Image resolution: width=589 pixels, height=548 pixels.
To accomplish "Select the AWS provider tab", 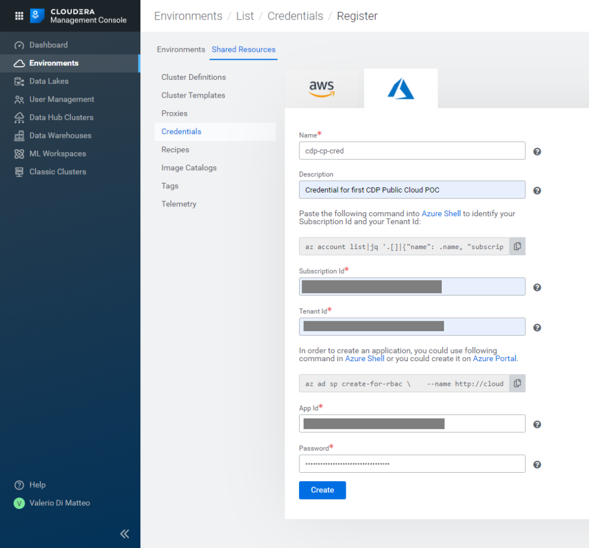I will pyautogui.click(x=322, y=89).
